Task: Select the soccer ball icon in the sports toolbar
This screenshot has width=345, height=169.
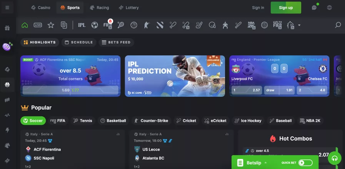Action: [95, 25]
